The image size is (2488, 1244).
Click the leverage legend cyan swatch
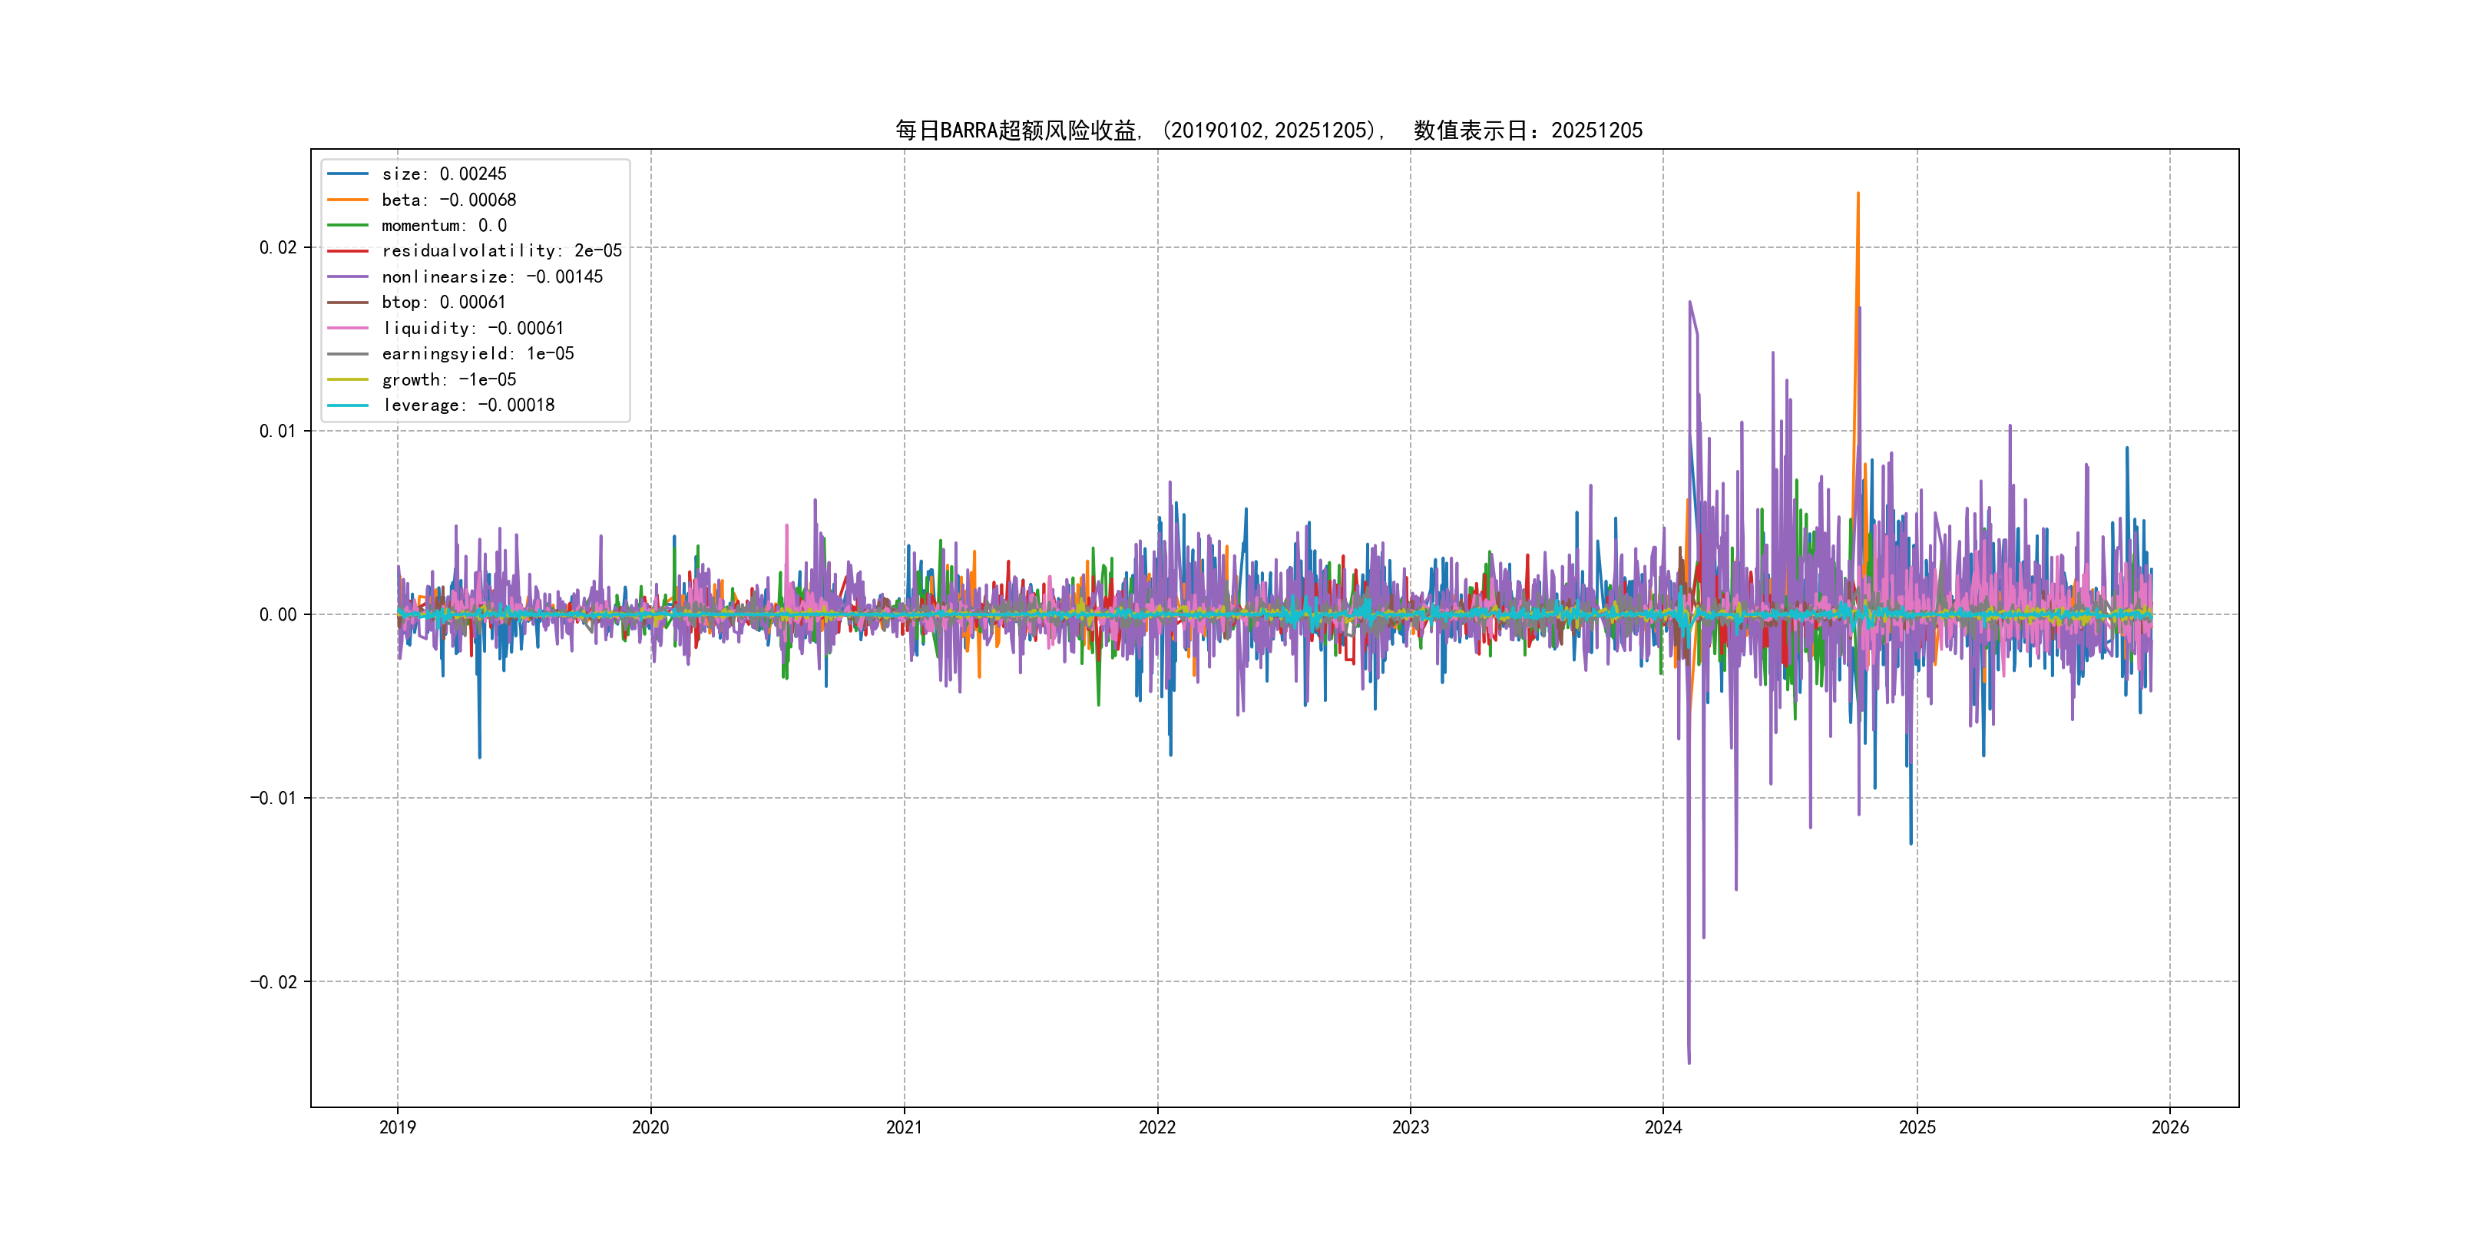(348, 405)
